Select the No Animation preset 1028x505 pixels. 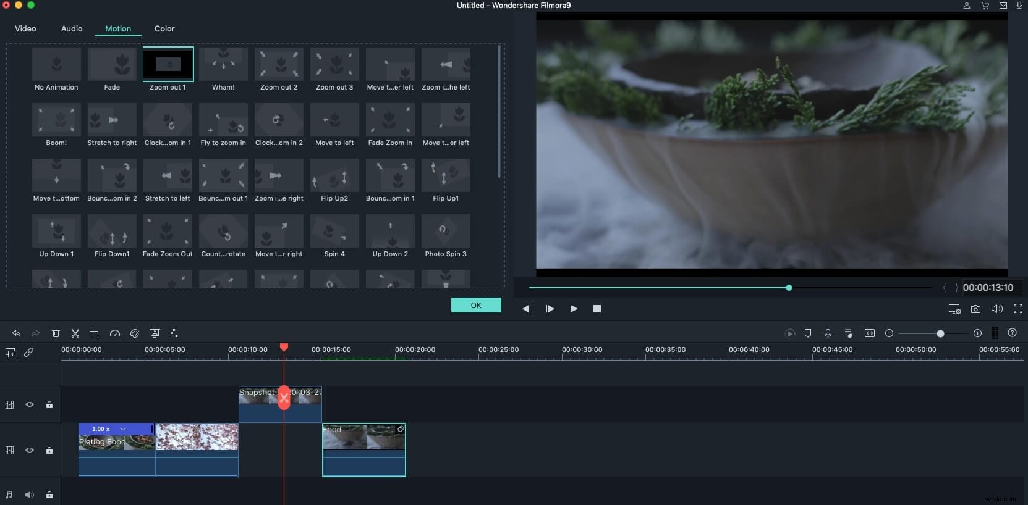point(56,70)
